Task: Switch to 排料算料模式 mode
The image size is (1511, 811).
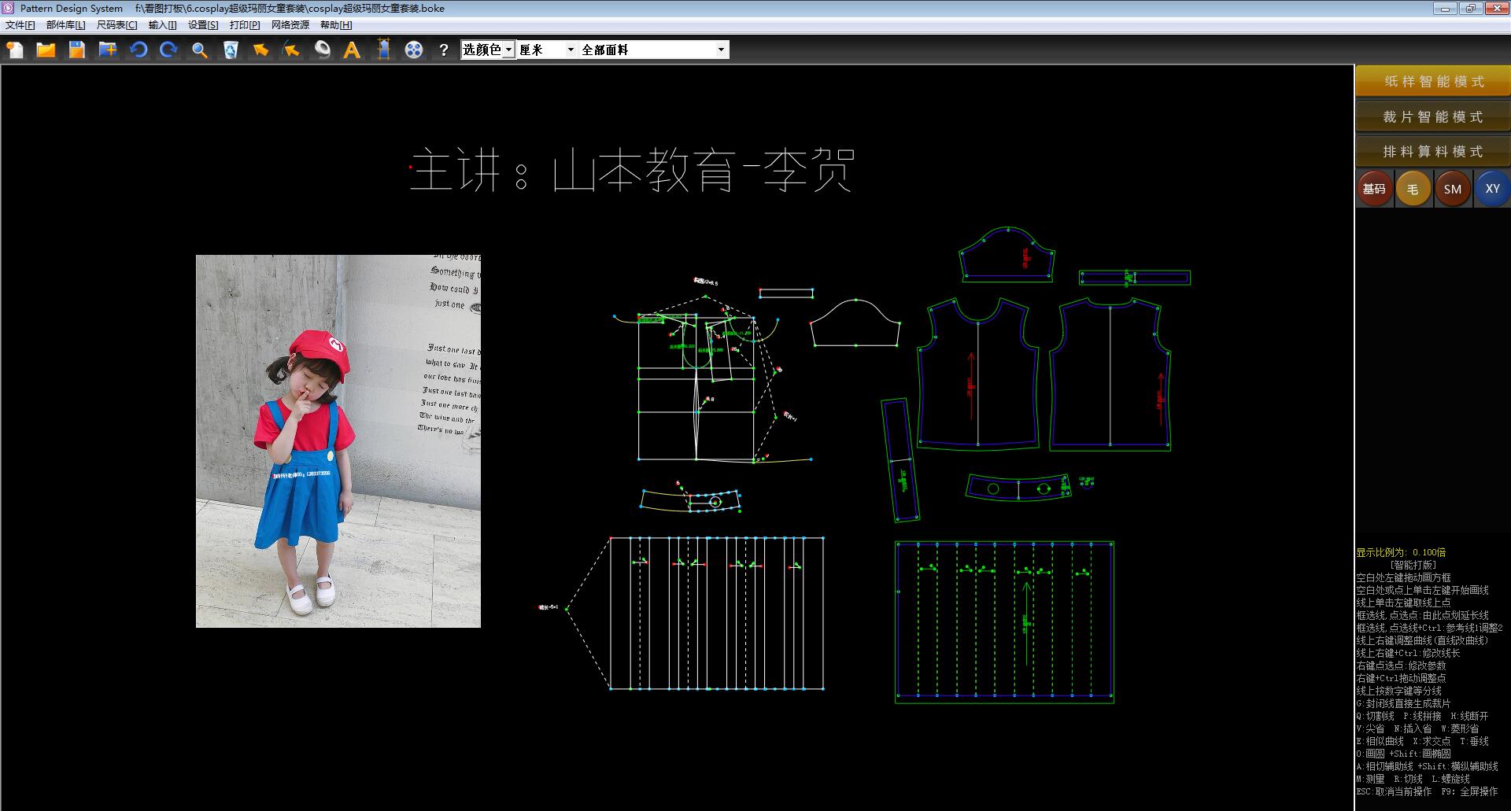Action: click(1433, 152)
